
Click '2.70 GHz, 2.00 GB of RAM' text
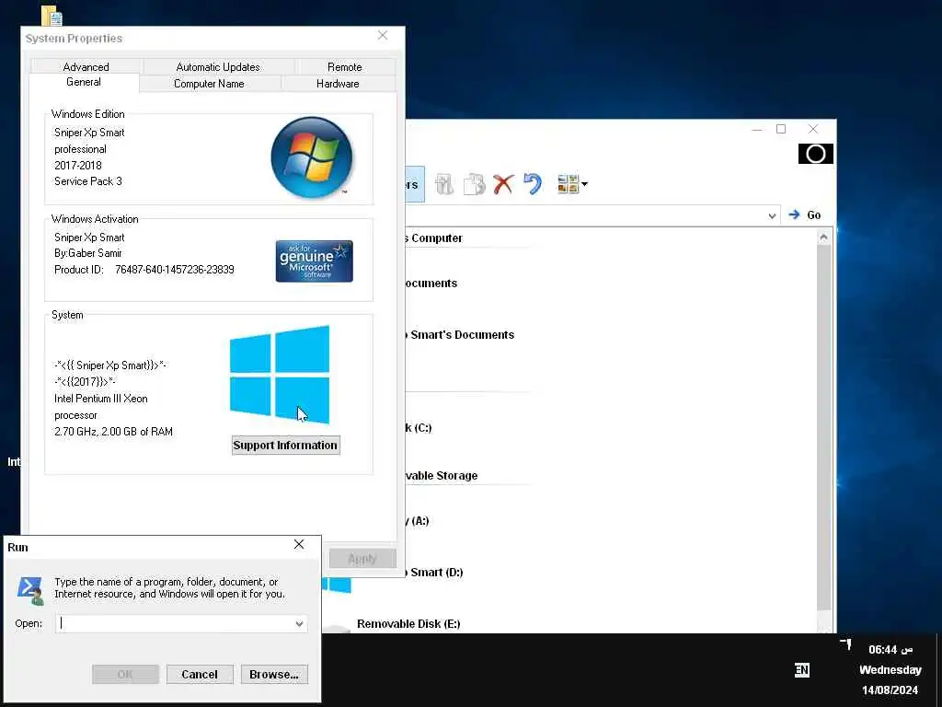(x=113, y=432)
